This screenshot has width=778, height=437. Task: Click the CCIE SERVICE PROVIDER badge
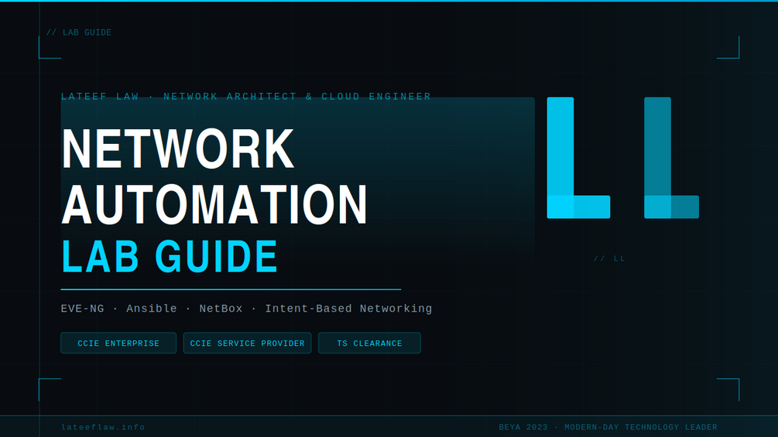coord(247,343)
